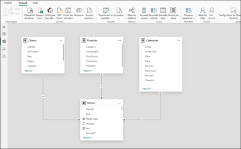This screenshot has width=241, height=149.
Task: Open Sources récentes list
Action: (x=89, y=14)
